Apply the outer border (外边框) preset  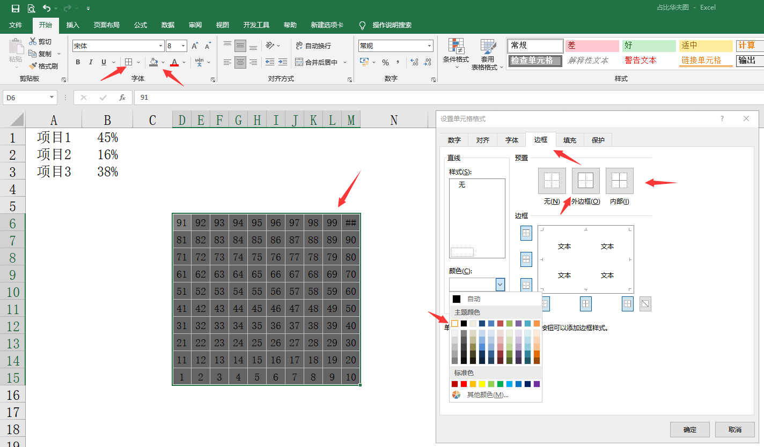585,181
